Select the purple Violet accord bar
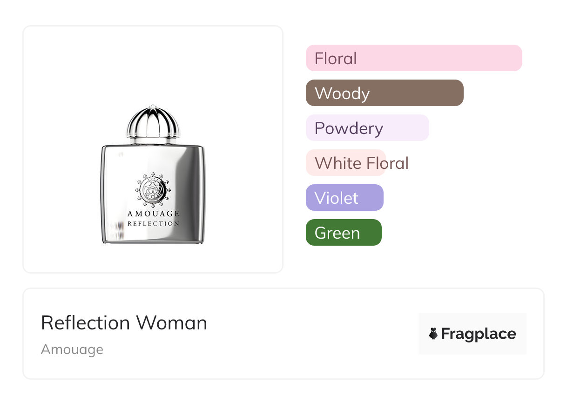Screen dimensions: 567x402 pyautogui.click(x=344, y=198)
